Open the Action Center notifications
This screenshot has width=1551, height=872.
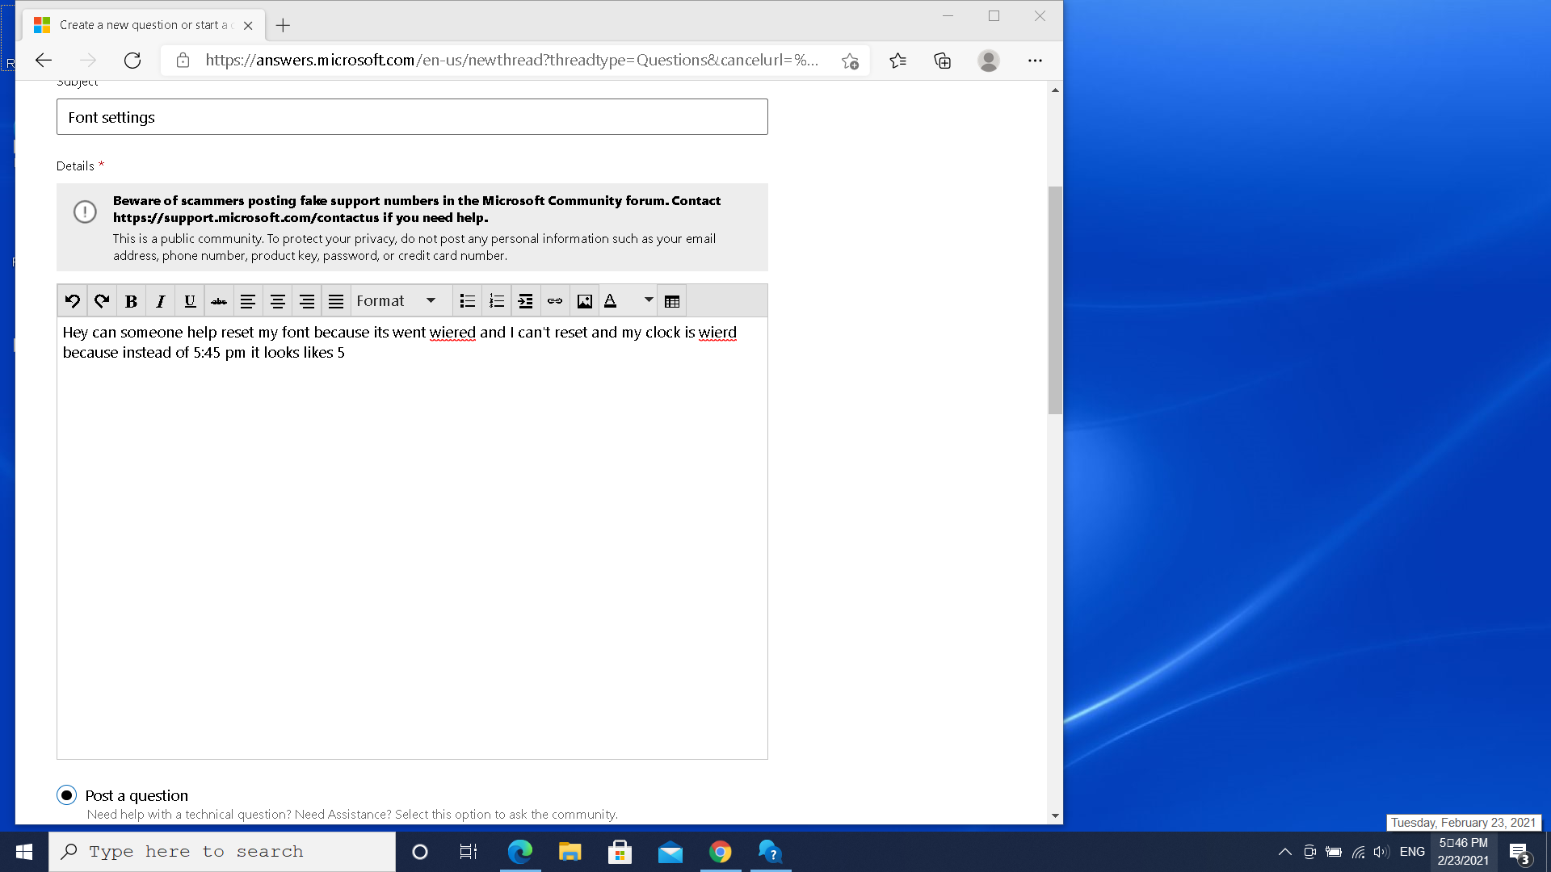pyautogui.click(x=1519, y=852)
